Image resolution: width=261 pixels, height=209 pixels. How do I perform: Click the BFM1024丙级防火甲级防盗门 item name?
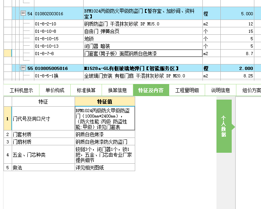(x=143, y=14)
